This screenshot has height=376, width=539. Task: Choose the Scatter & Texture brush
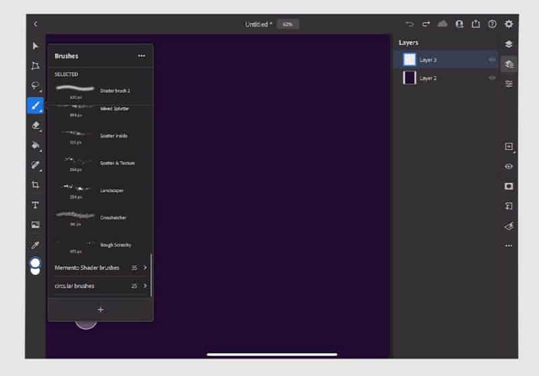(x=100, y=164)
